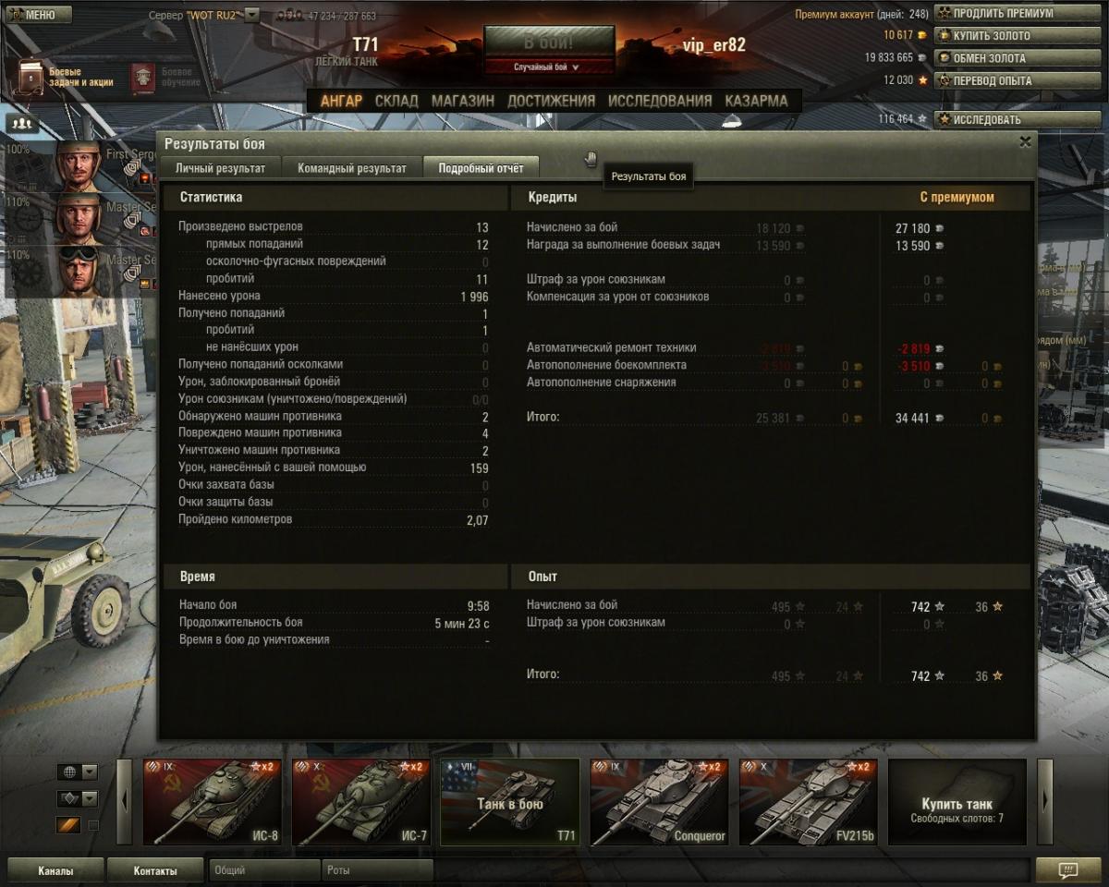Open the КАЗАРМА tab
This screenshot has width=1109, height=887.
click(756, 101)
